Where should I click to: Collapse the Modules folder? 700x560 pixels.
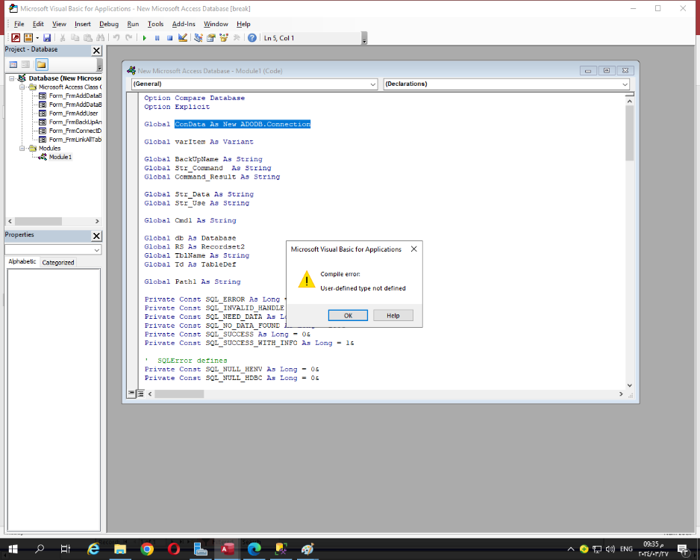pyautogui.click(x=22, y=149)
